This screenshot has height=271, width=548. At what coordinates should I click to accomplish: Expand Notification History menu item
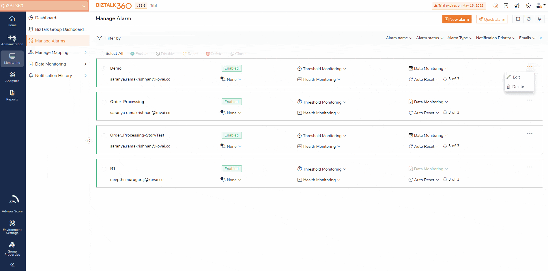[x=58, y=76]
